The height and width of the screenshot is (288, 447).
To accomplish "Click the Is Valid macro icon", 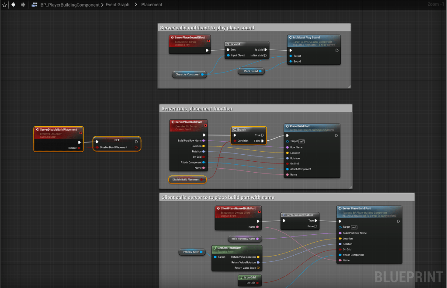I will (228, 44).
